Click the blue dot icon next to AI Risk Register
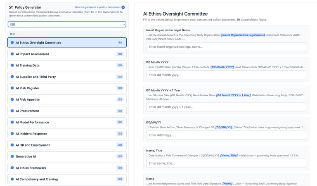Screen dimensions: 317x186 12,88
